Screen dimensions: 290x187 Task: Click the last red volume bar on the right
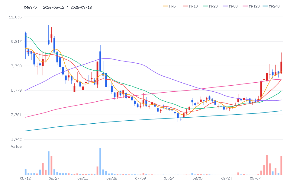(x=281, y=165)
